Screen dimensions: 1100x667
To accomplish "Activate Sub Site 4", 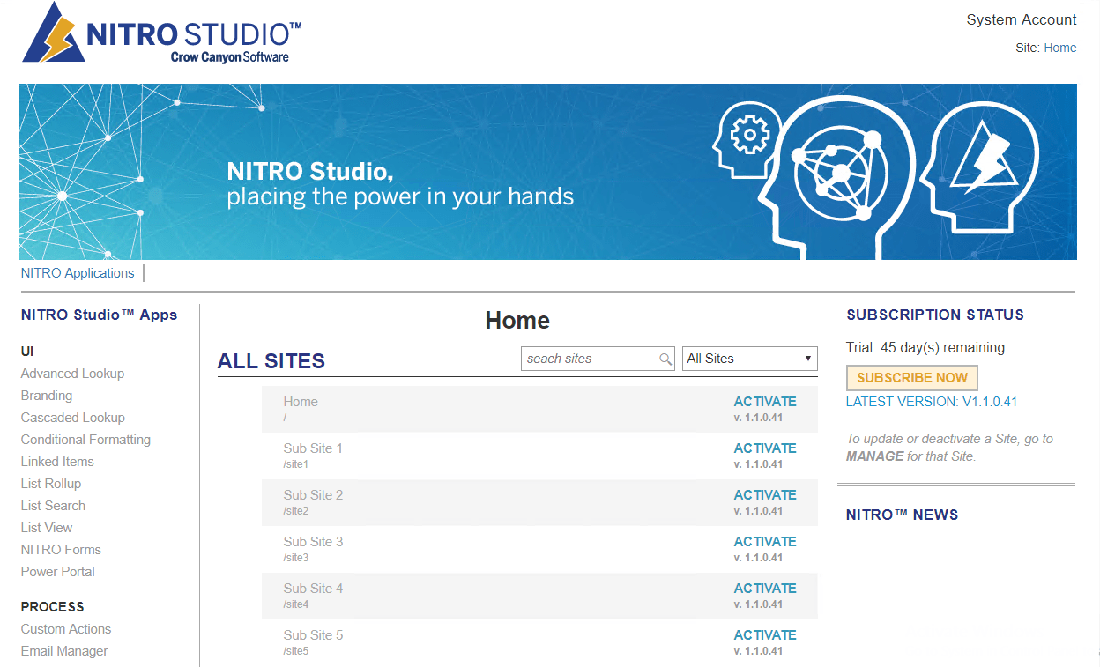I will coord(765,589).
